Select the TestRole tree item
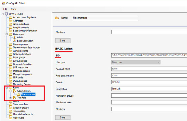 pos(21,98)
